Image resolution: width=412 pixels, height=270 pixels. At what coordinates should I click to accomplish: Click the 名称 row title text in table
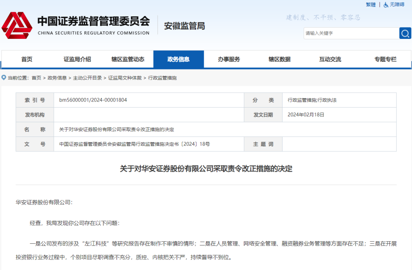pyautogui.click(x=117, y=130)
